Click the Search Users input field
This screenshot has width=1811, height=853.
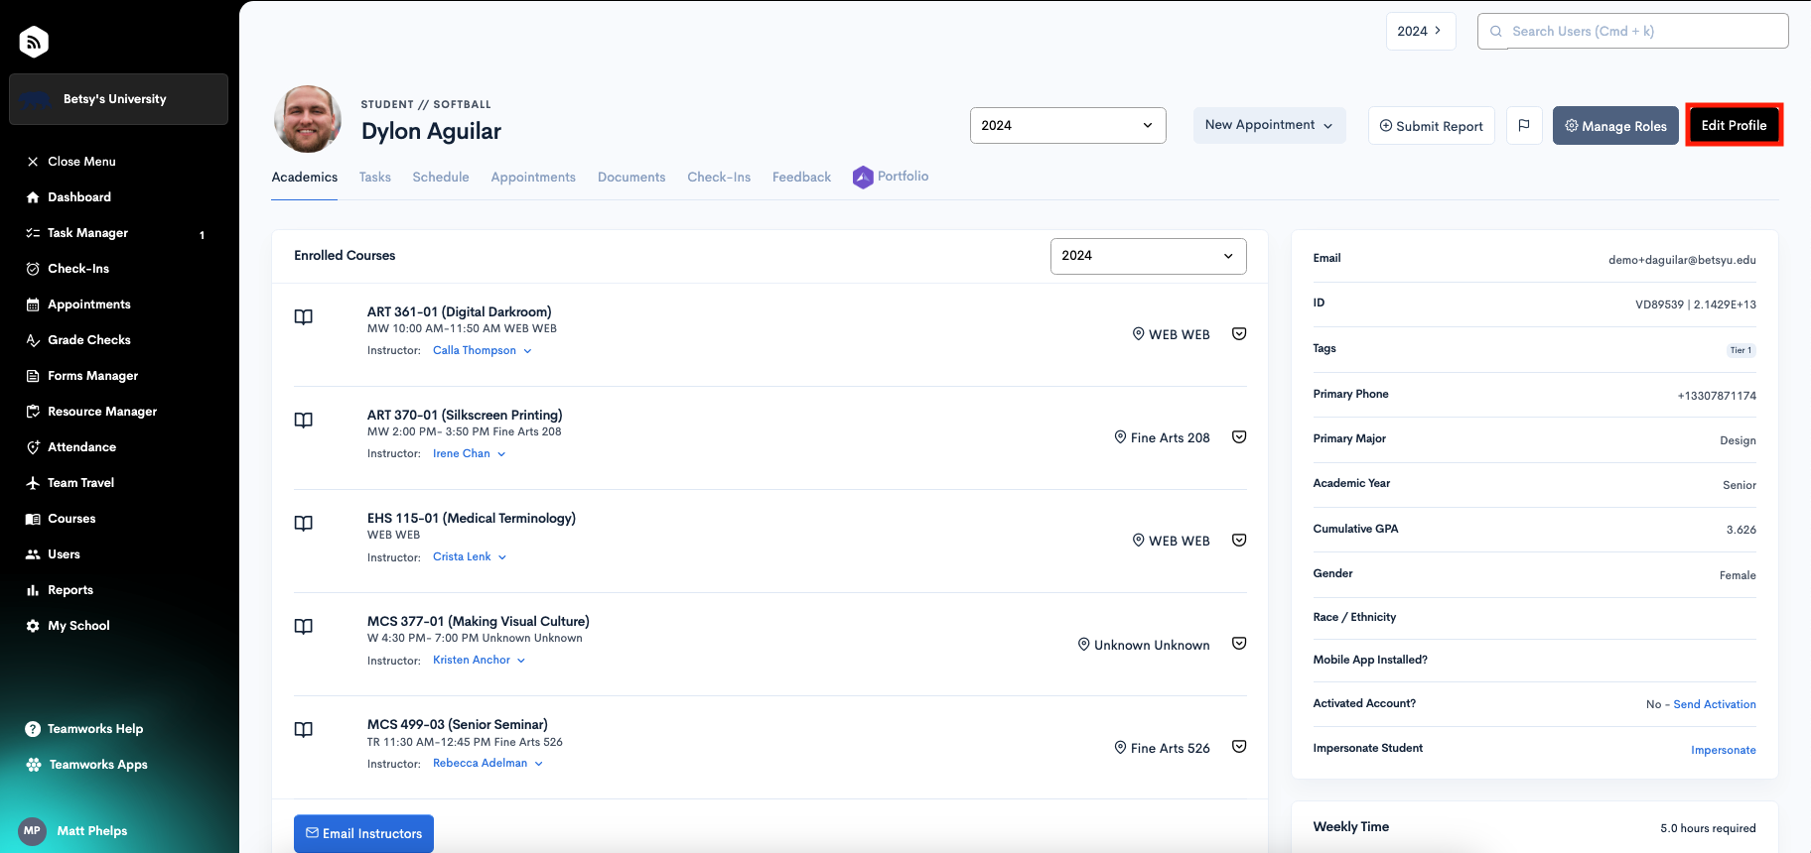coord(1633,31)
